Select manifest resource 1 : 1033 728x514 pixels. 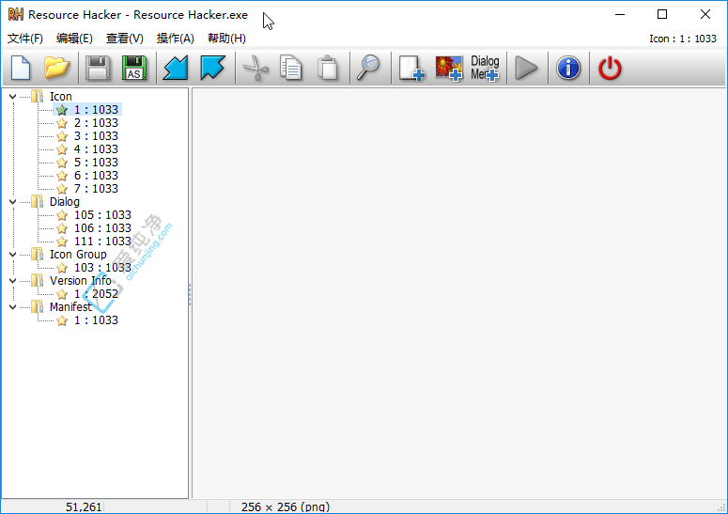coord(96,320)
